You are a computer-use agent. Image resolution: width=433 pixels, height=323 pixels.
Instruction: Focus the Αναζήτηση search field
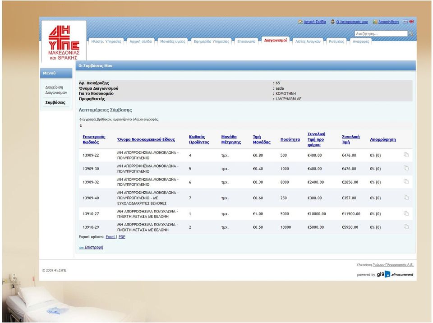tap(381, 34)
